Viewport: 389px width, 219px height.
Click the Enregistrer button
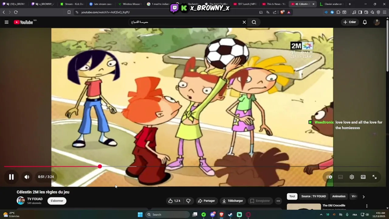point(260,201)
